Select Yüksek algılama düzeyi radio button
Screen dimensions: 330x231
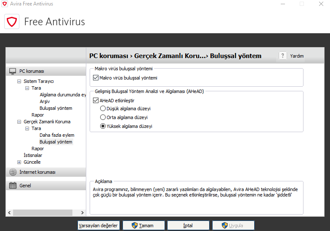pyautogui.click(x=103, y=126)
